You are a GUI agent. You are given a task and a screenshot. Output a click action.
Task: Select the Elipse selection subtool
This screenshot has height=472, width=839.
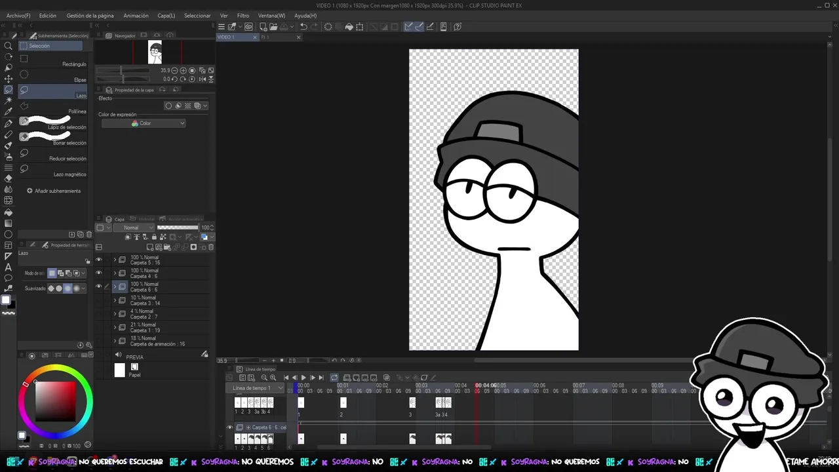pyautogui.click(x=52, y=76)
